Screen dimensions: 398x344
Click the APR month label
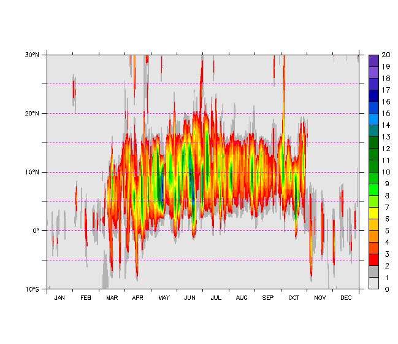point(137,298)
